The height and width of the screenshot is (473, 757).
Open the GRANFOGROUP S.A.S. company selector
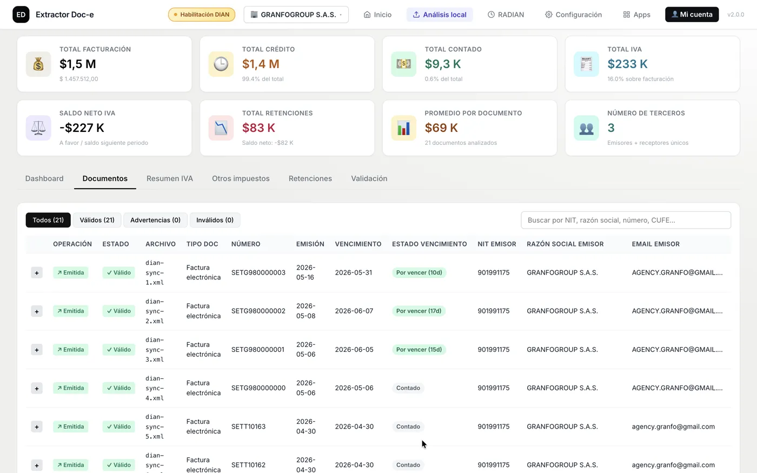(x=296, y=15)
